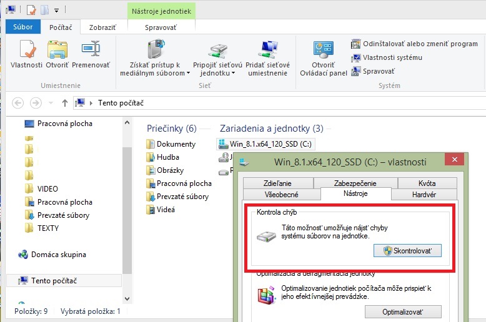Click Otvoriť Ovládací panel icon
The image size is (486, 322).
(x=324, y=58)
